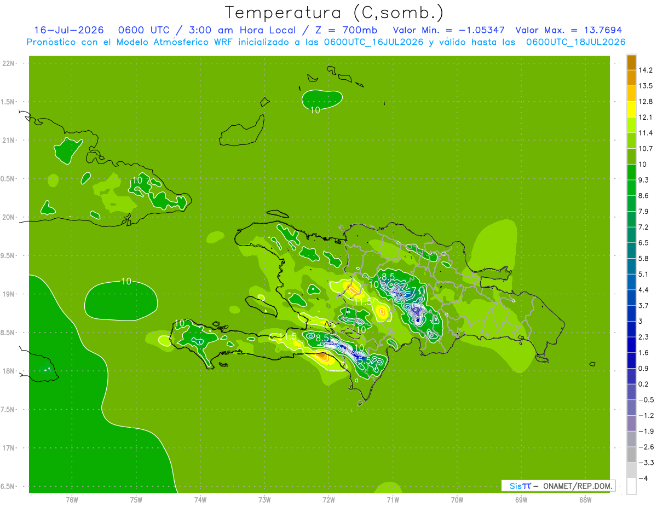This screenshot has width=657, height=507.
Task: Click the "72W" longitude axis label
Action: click(328, 499)
